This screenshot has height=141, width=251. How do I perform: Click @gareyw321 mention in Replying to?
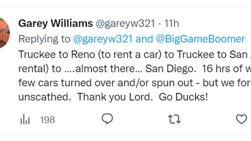click(x=103, y=39)
